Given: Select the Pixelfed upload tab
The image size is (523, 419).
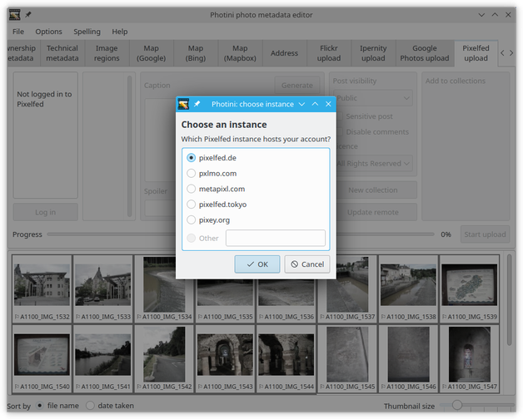Looking at the screenshot, I should [x=476, y=53].
